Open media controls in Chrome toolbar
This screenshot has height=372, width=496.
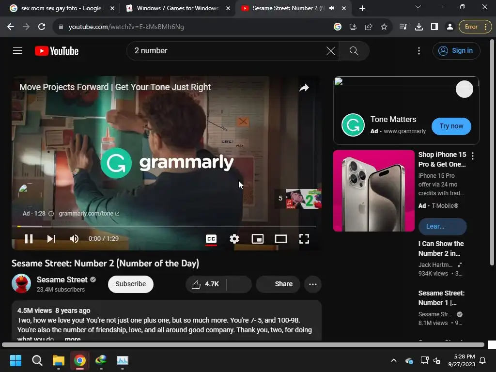pyautogui.click(x=403, y=27)
